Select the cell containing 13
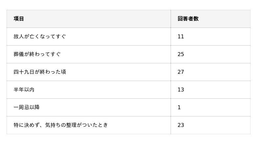The height and width of the screenshot is (144, 263). 181,90
